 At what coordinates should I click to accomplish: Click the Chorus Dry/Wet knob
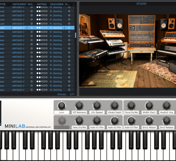point(131,106)
